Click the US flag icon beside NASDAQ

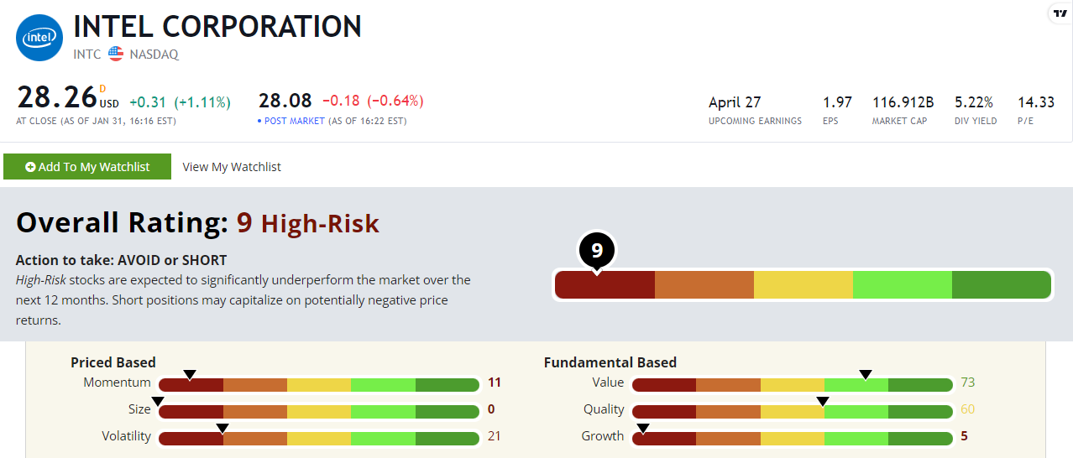click(116, 54)
